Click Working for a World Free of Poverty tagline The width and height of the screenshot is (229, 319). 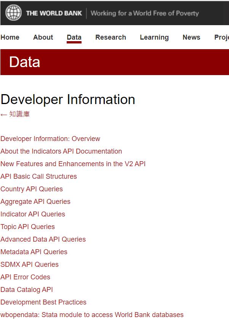(x=145, y=13)
